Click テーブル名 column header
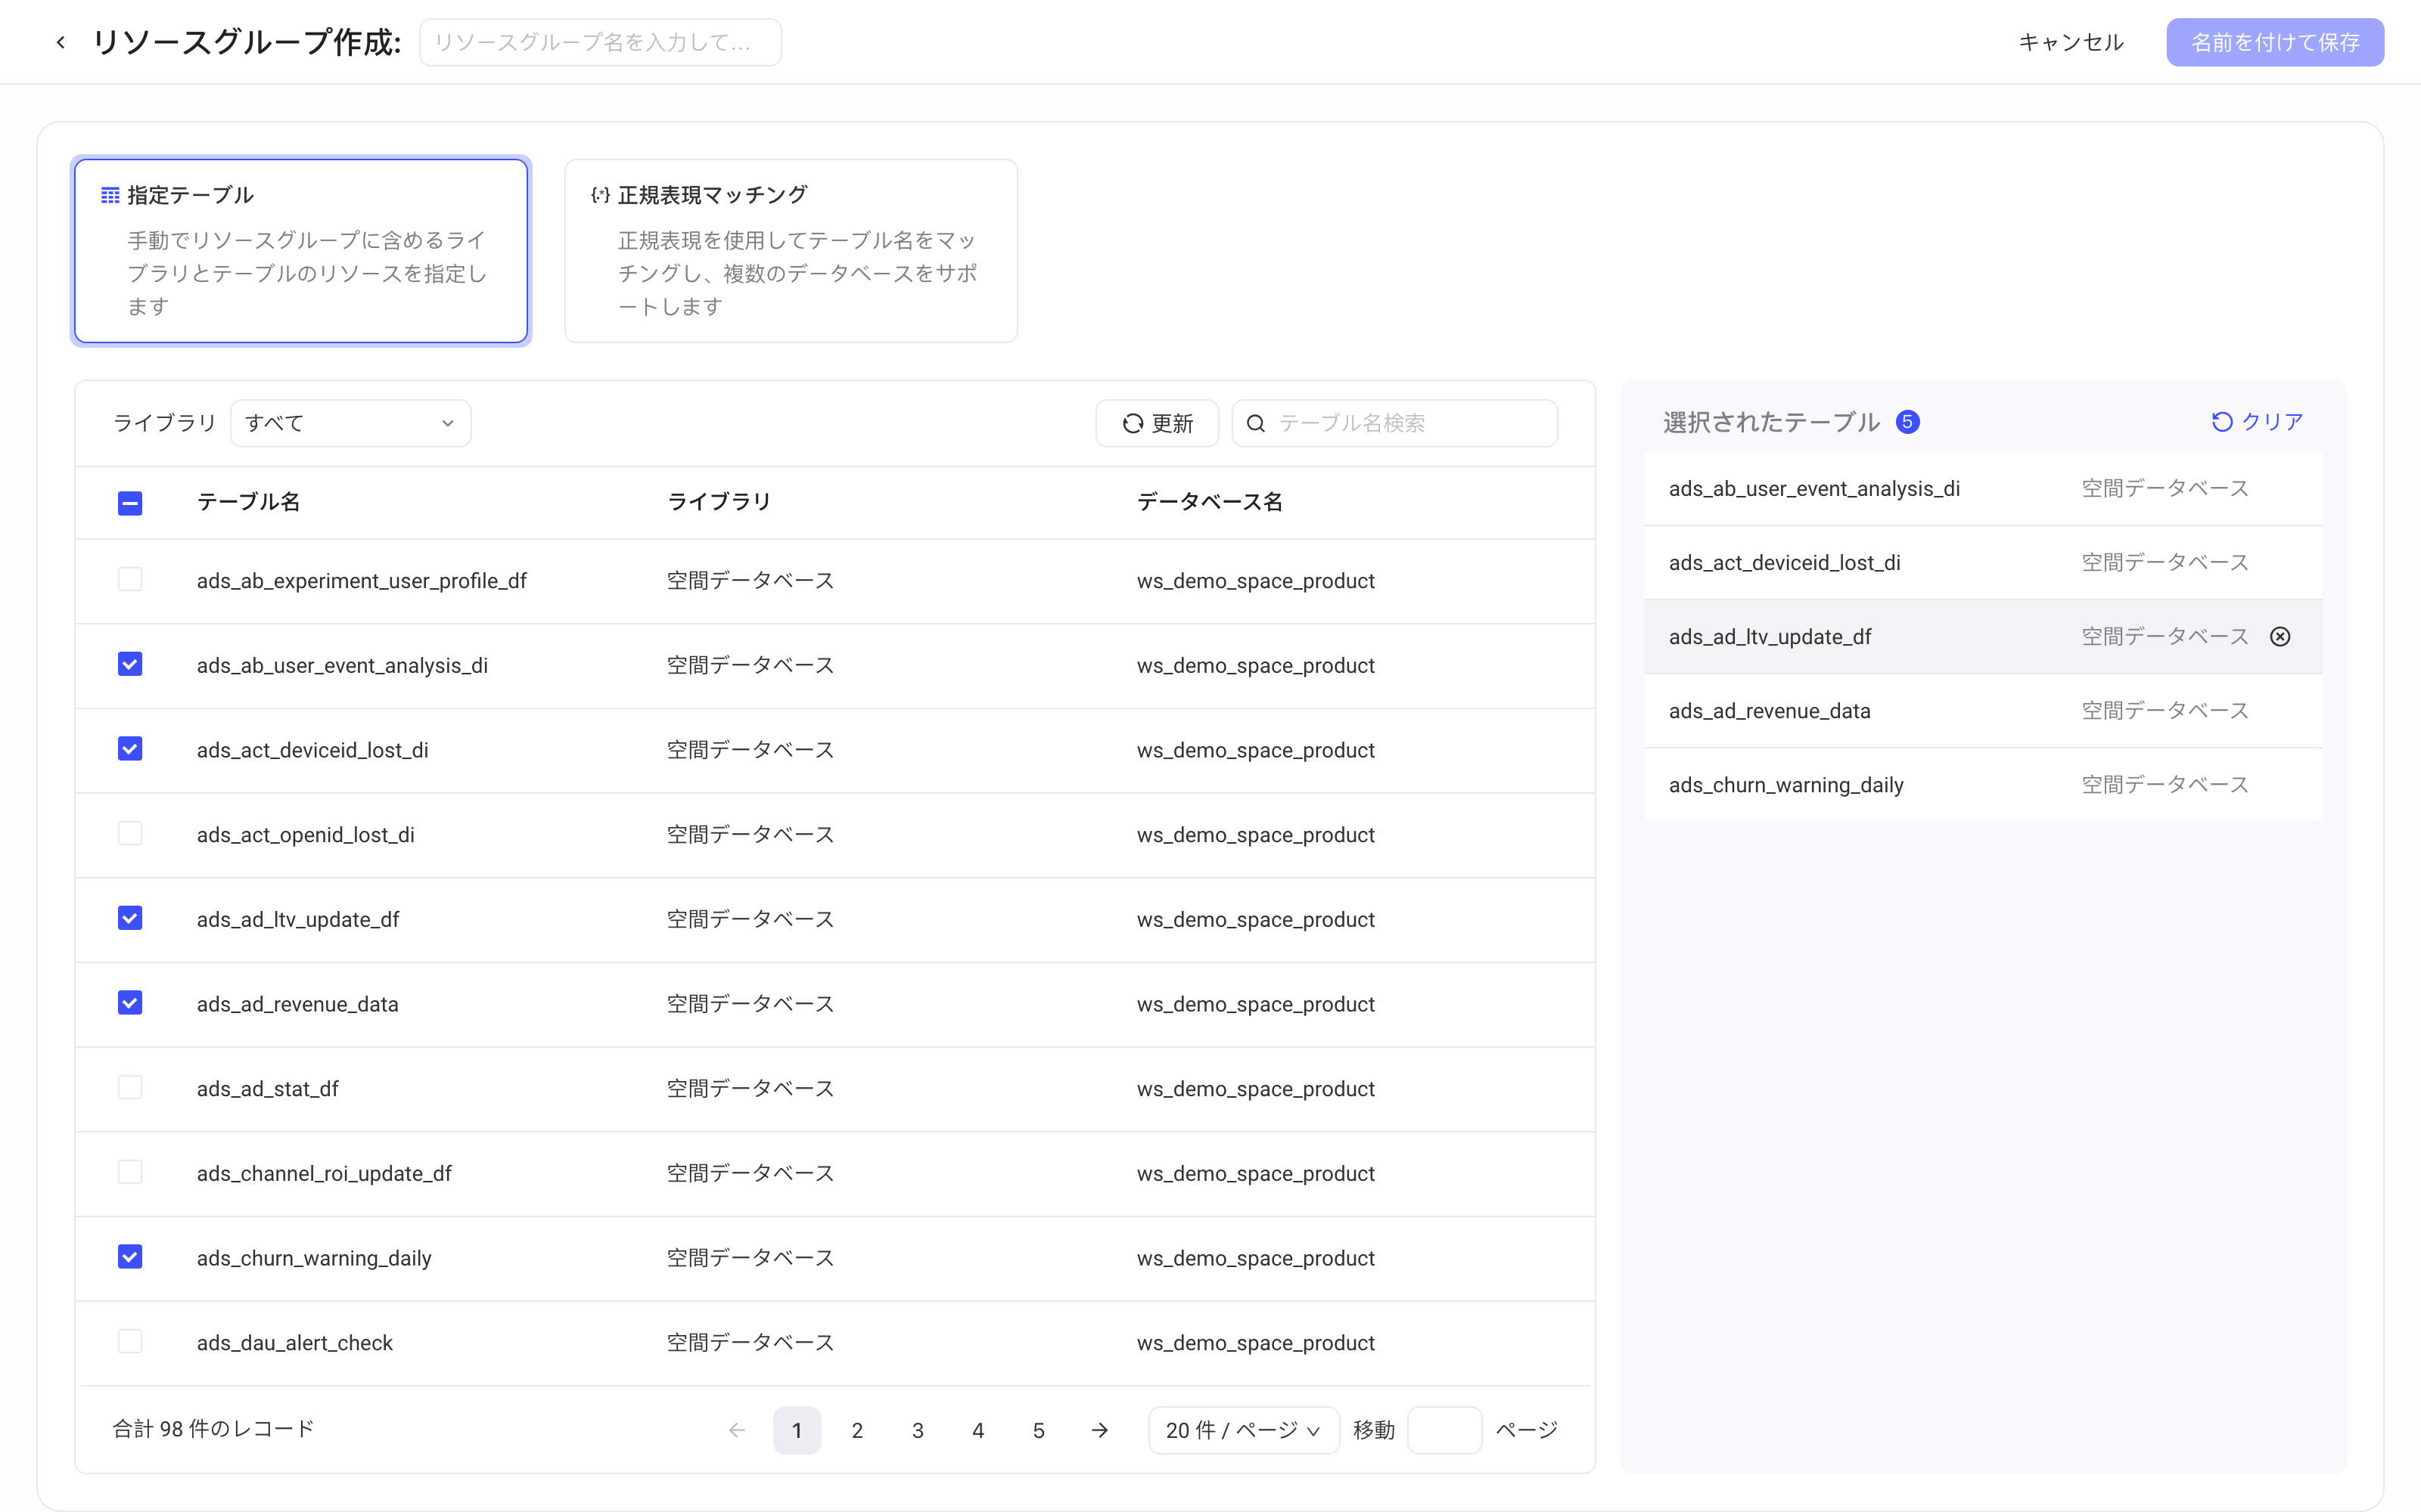This screenshot has width=2421, height=1512. tap(248, 502)
